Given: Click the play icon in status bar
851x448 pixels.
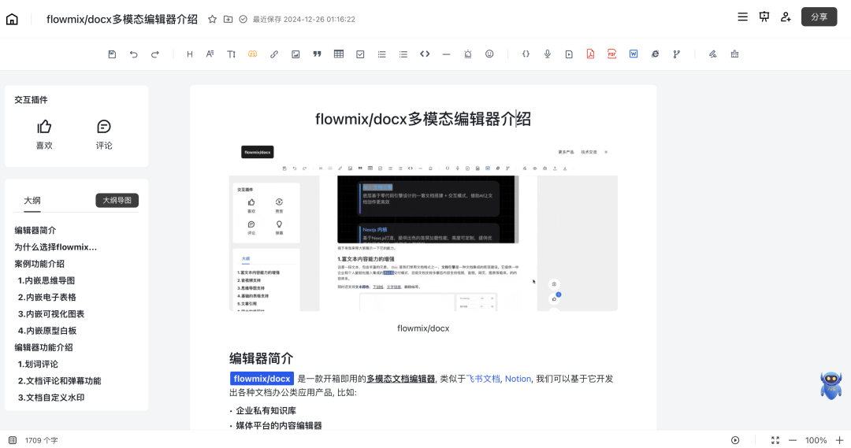Looking at the screenshot, I should (735, 440).
